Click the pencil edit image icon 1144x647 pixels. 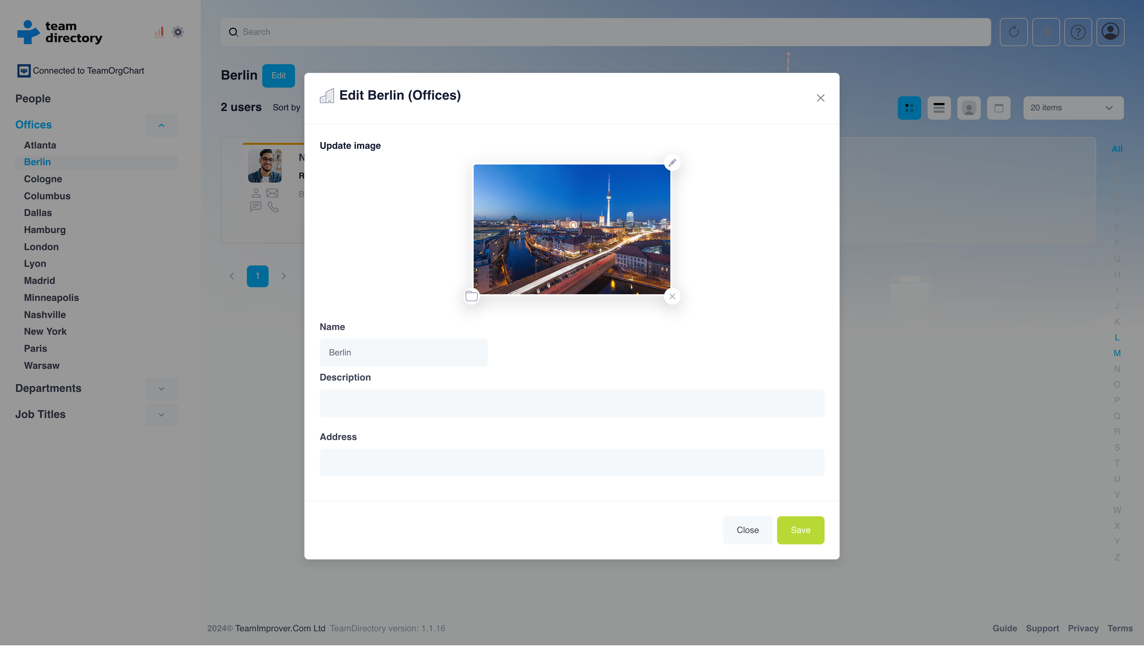point(672,163)
